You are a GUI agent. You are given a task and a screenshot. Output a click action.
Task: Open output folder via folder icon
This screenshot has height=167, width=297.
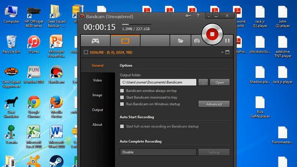coord(181,40)
